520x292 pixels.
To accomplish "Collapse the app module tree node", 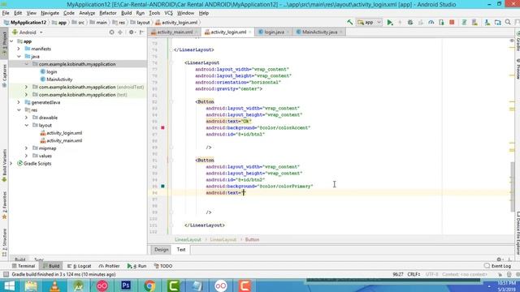I will [x=11, y=41].
